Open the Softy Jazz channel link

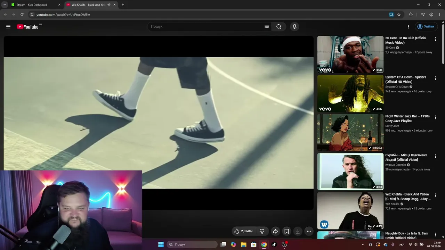pos(392,126)
